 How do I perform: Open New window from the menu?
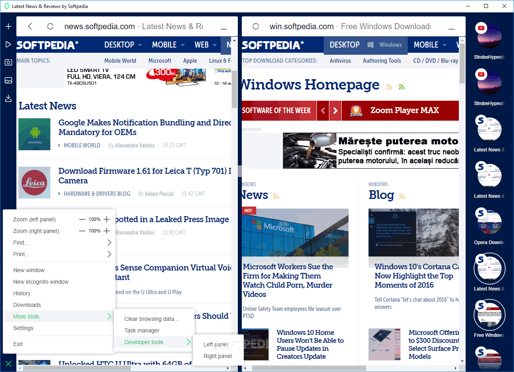click(59, 270)
